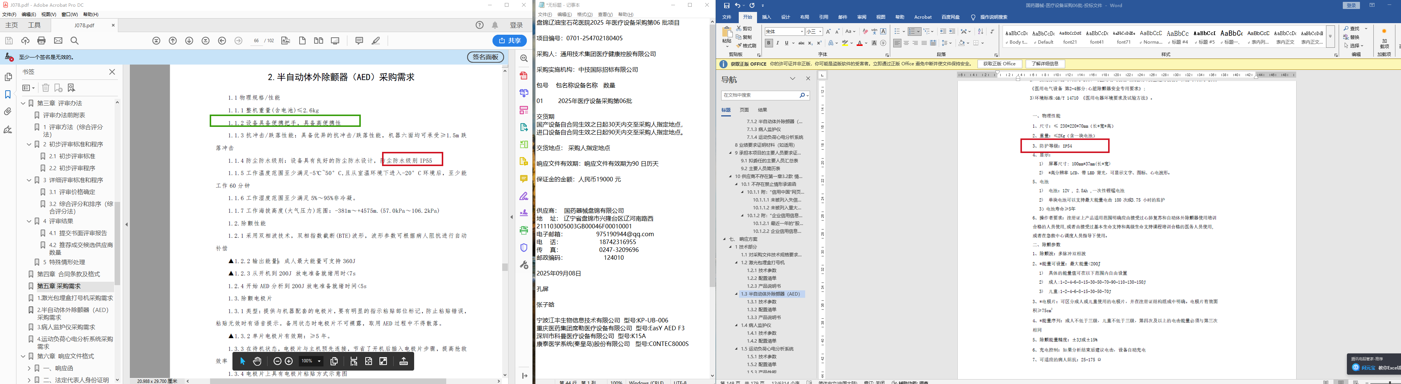
Task: Apply the yellow text highlight color in Word
Action: click(x=845, y=43)
